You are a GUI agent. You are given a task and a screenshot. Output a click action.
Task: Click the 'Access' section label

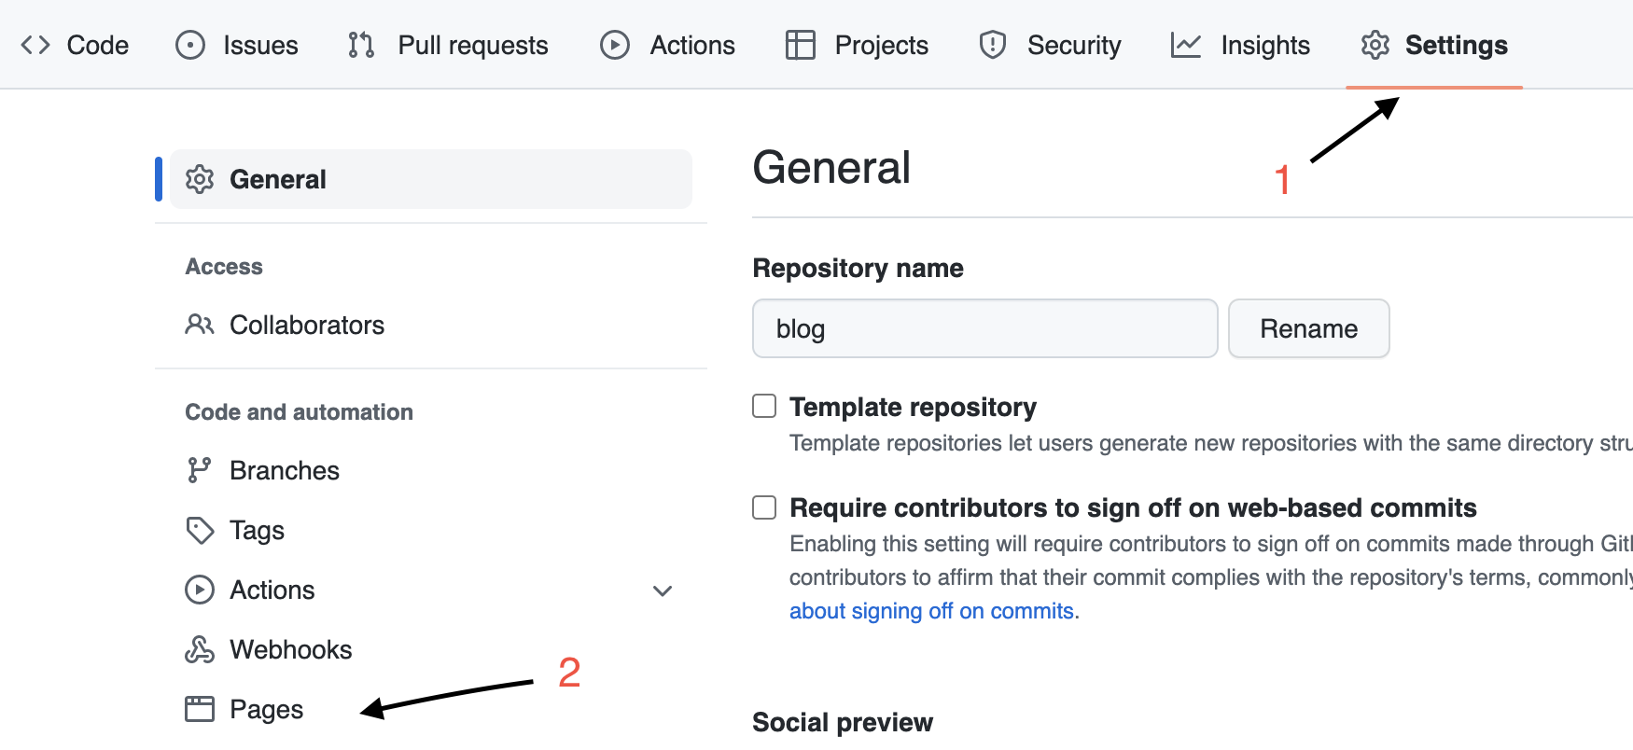[x=224, y=267]
